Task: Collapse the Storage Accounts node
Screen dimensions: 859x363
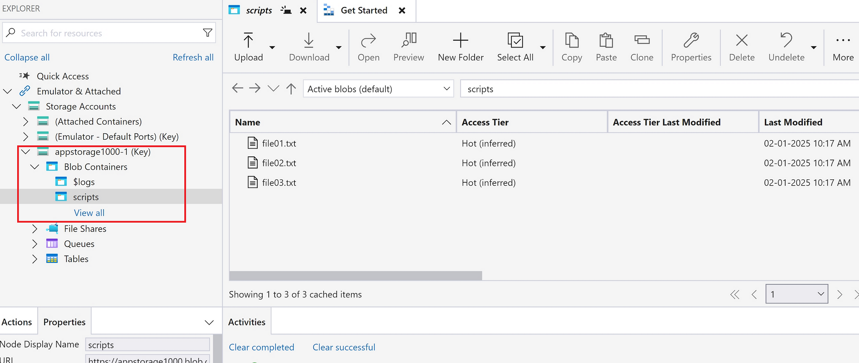Action: coord(16,106)
